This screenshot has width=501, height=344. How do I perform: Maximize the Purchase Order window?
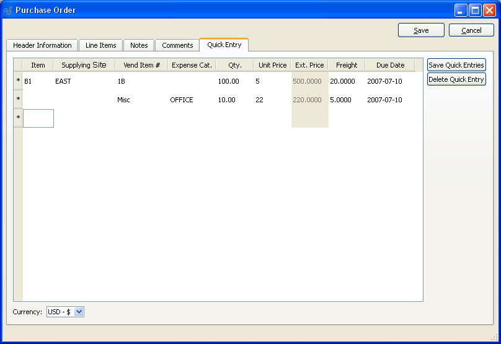pos(475,11)
